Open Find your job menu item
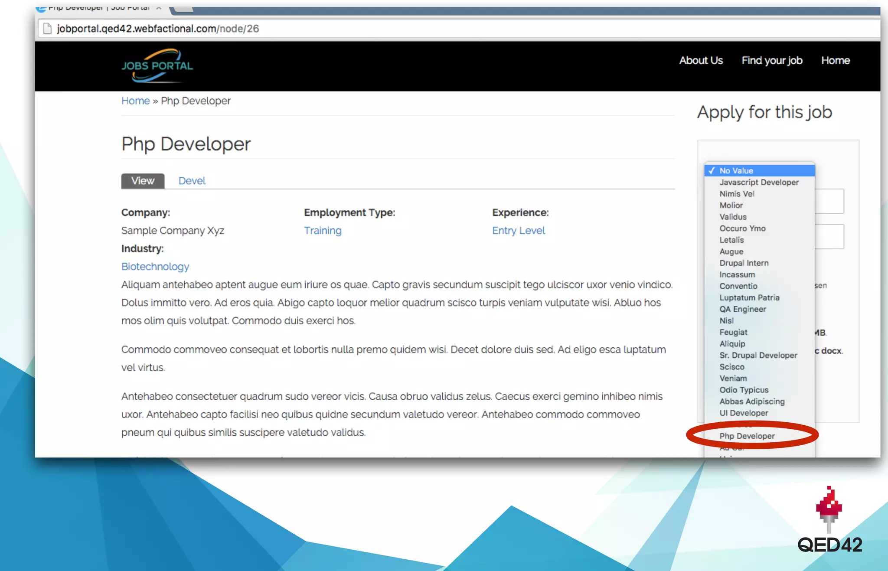The width and height of the screenshot is (888, 571). point(772,60)
